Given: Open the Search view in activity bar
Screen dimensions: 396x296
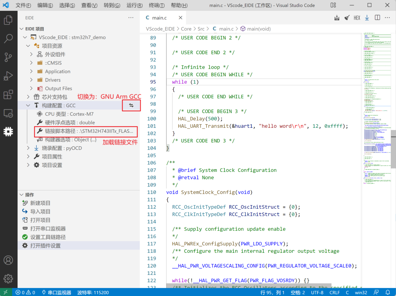Looking at the screenshot, I should pyautogui.click(x=8, y=38).
